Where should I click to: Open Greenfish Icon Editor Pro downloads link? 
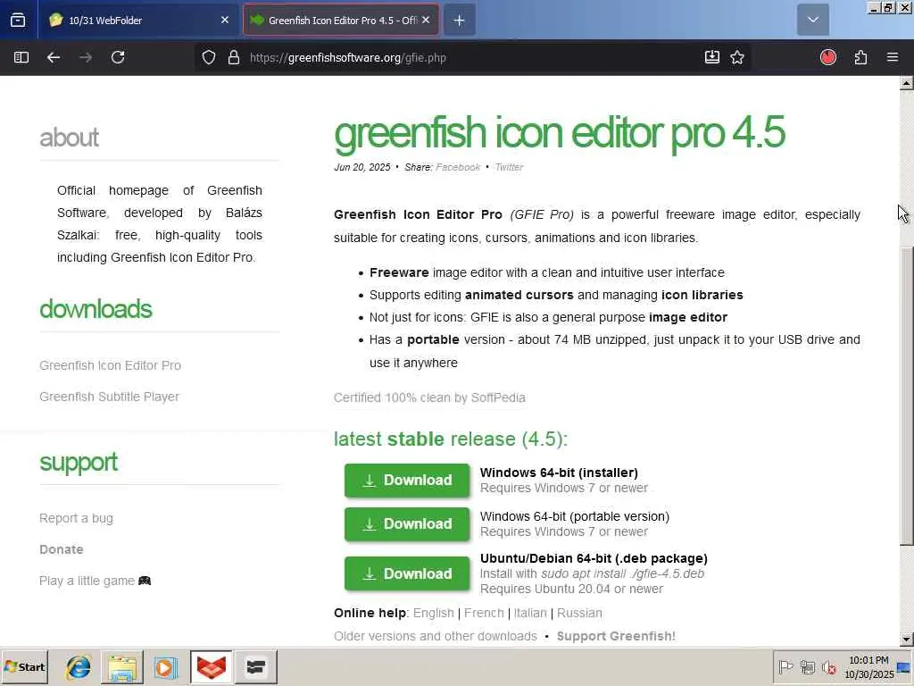click(x=110, y=365)
